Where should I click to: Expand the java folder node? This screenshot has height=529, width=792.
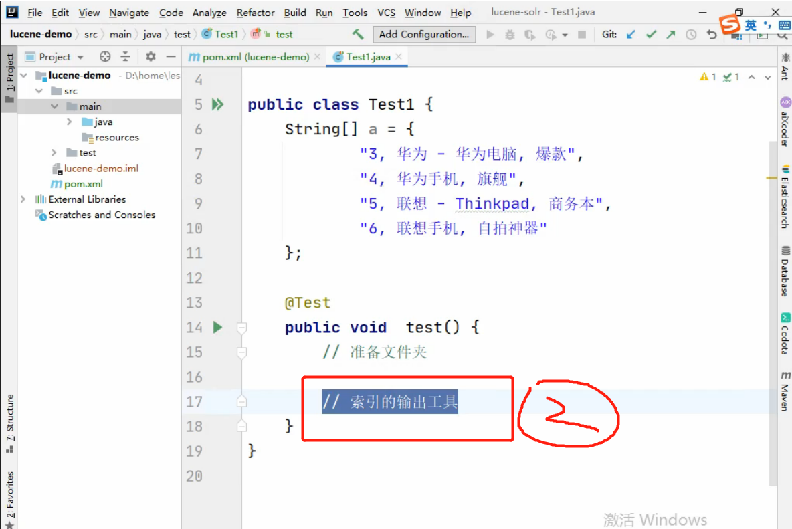coord(69,122)
